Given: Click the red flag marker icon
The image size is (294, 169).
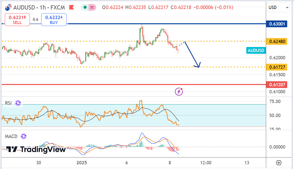Looking at the screenshot, I should 72,7.
